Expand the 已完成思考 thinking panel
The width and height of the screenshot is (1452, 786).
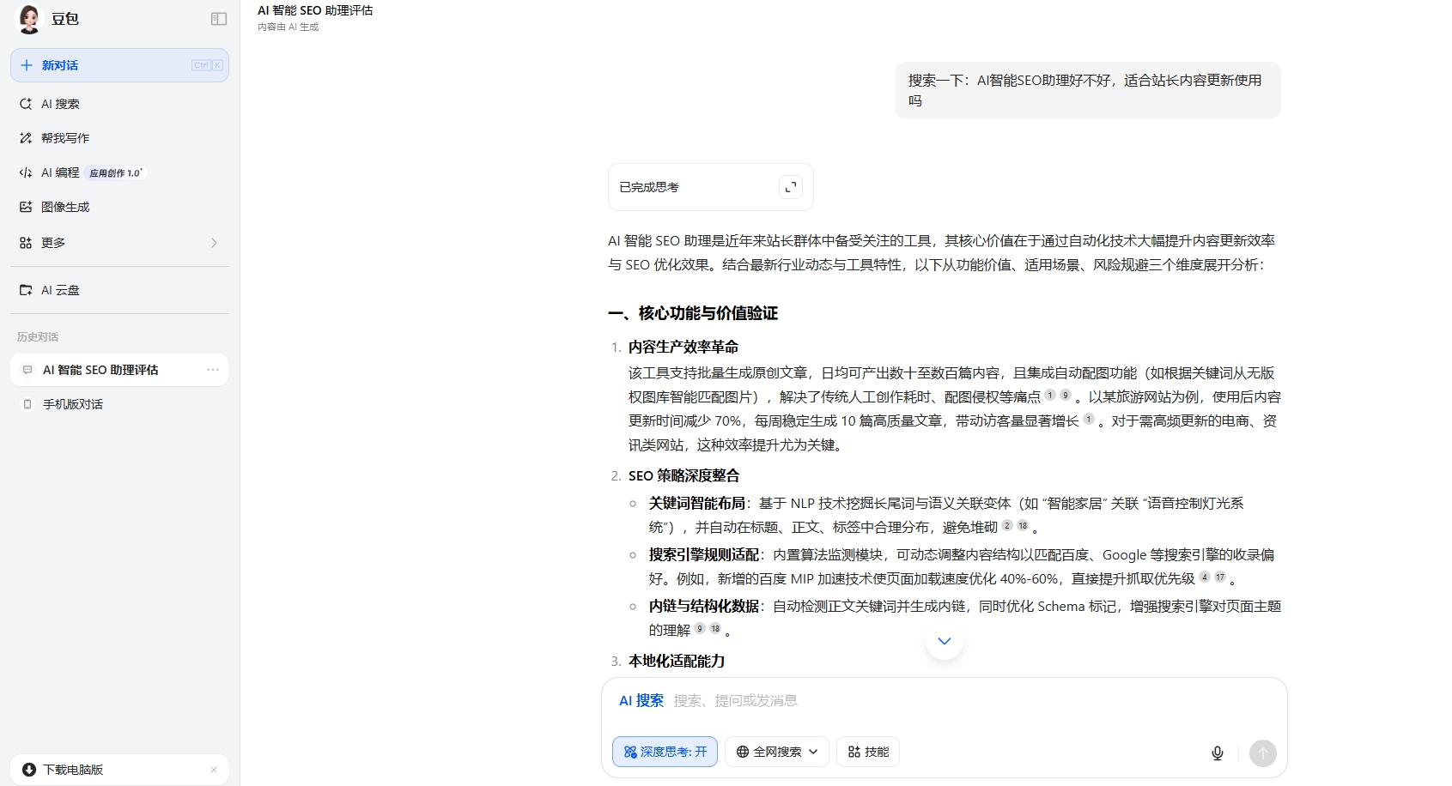[790, 186]
